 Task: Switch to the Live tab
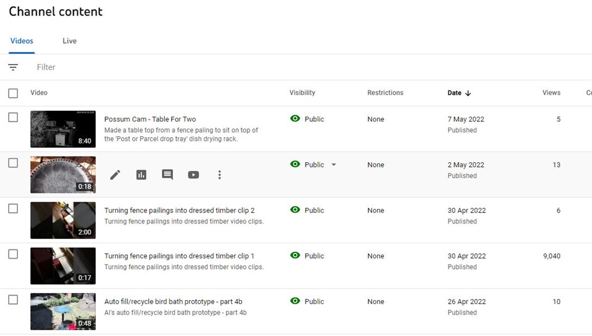coord(69,41)
